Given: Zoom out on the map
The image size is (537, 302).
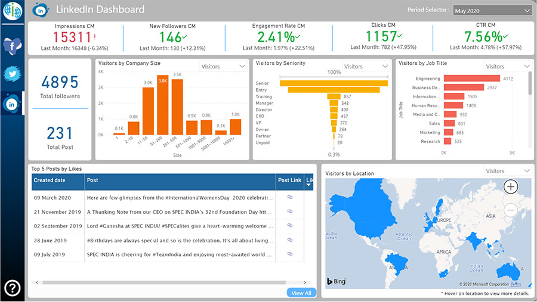Looking at the screenshot, I should (x=510, y=210).
